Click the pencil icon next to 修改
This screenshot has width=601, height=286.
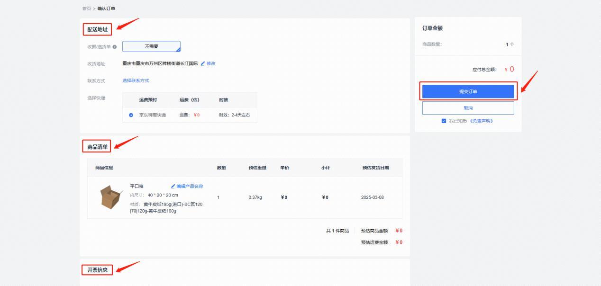pyautogui.click(x=203, y=63)
